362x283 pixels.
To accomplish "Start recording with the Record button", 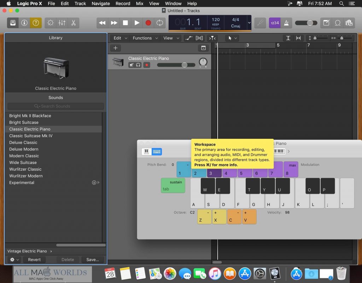I will 148,23.
